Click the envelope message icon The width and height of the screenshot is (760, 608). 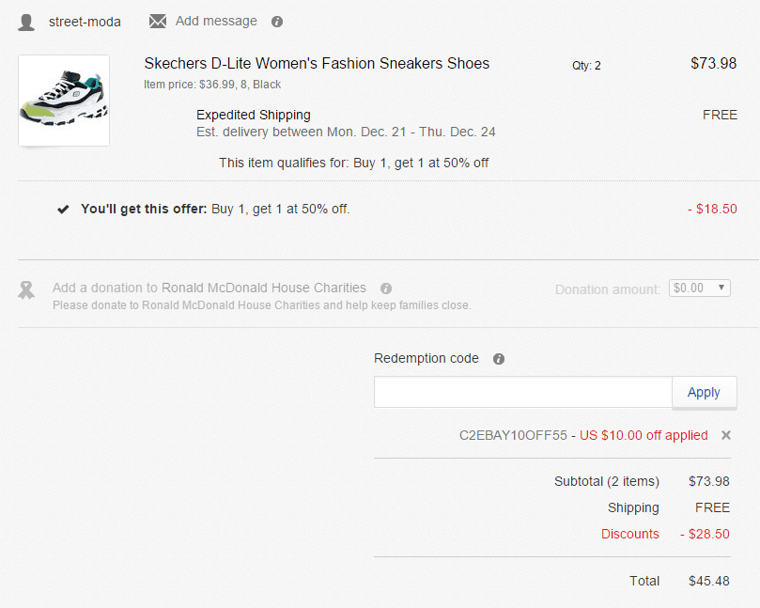point(158,22)
